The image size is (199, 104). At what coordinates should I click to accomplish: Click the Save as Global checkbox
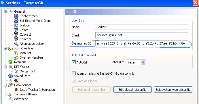pyautogui.click(x=74, y=81)
